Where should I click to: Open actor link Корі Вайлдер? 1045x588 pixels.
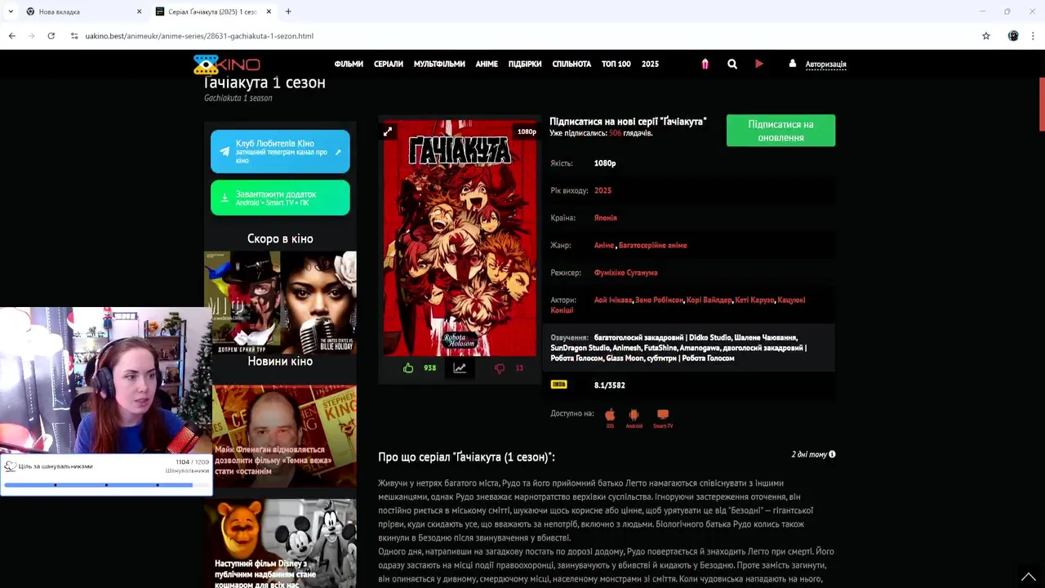(x=709, y=300)
